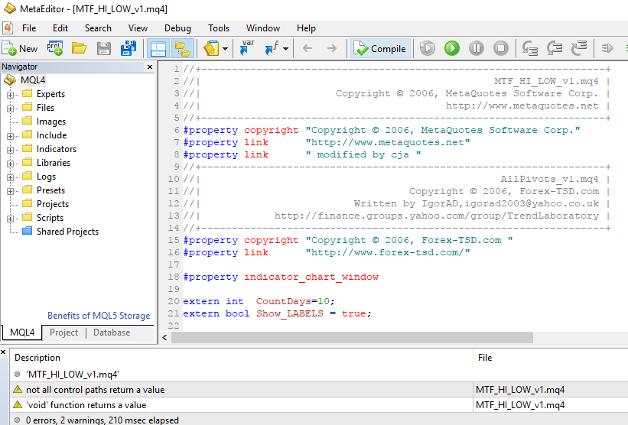Start debugging with the green play icon
628x425 pixels.
click(452, 48)
